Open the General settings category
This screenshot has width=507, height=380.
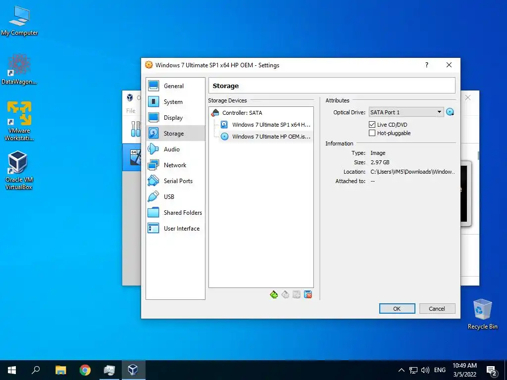[x=175, y=86]
